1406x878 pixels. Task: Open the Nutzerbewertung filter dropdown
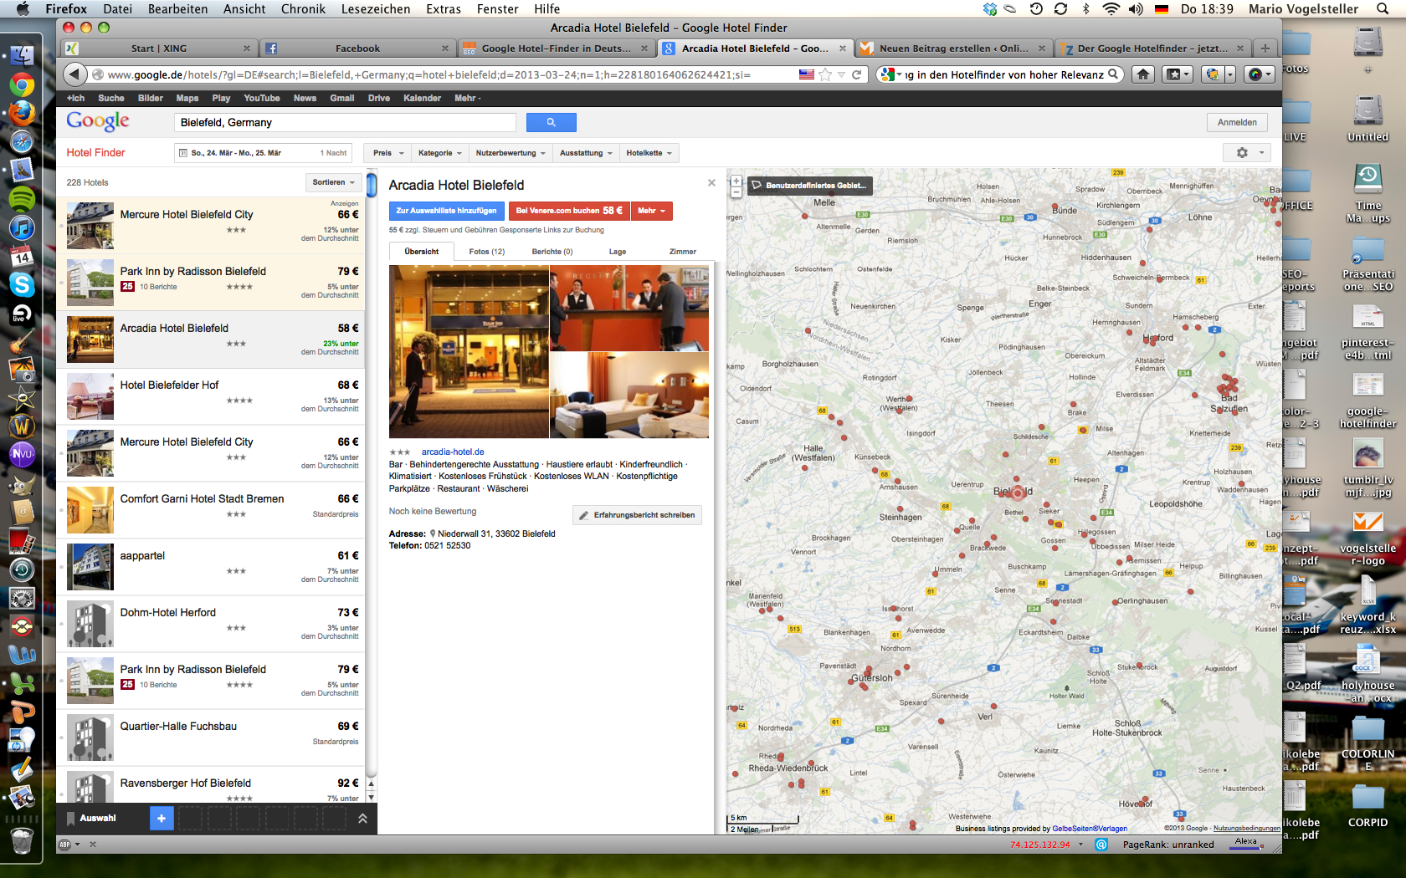point(511,153)
